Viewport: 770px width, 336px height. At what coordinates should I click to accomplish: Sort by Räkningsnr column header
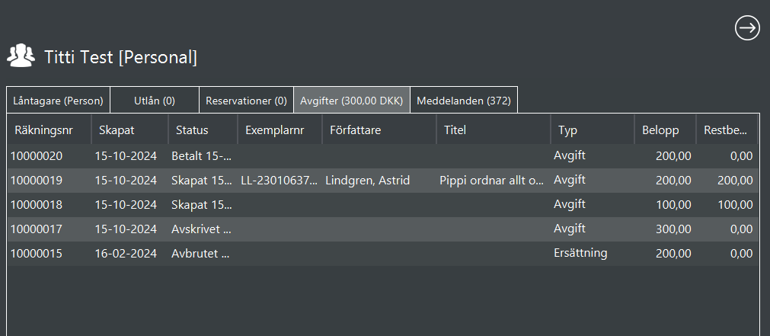click(49, 130)
